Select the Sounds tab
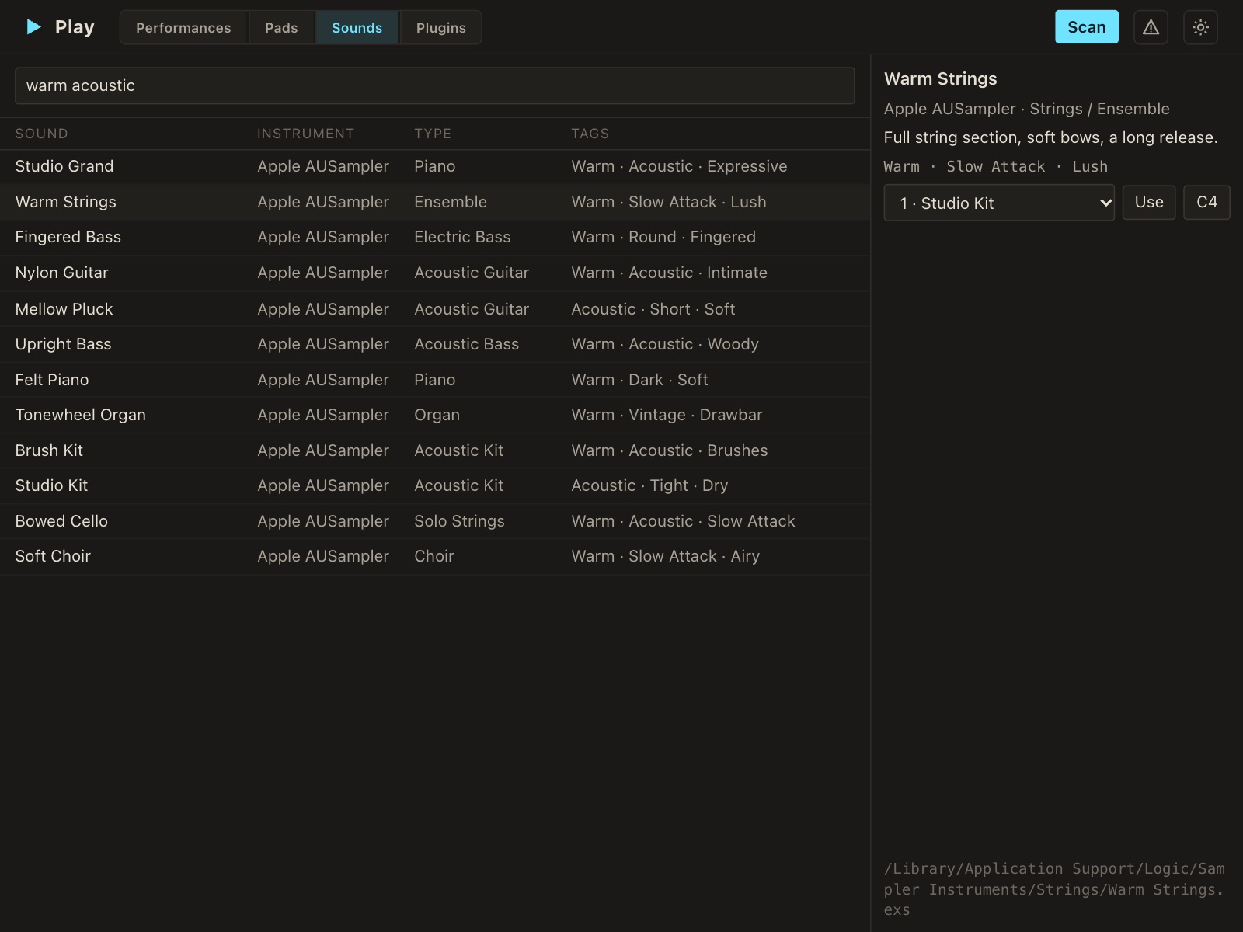This screenshot has width=1243, height=932. point(357,28)
